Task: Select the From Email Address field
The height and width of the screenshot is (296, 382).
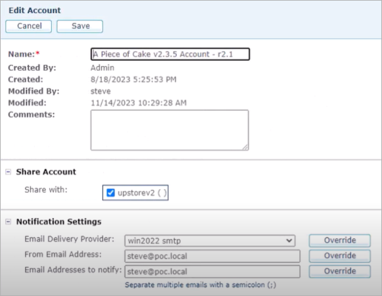Action: tap(212, 256)
